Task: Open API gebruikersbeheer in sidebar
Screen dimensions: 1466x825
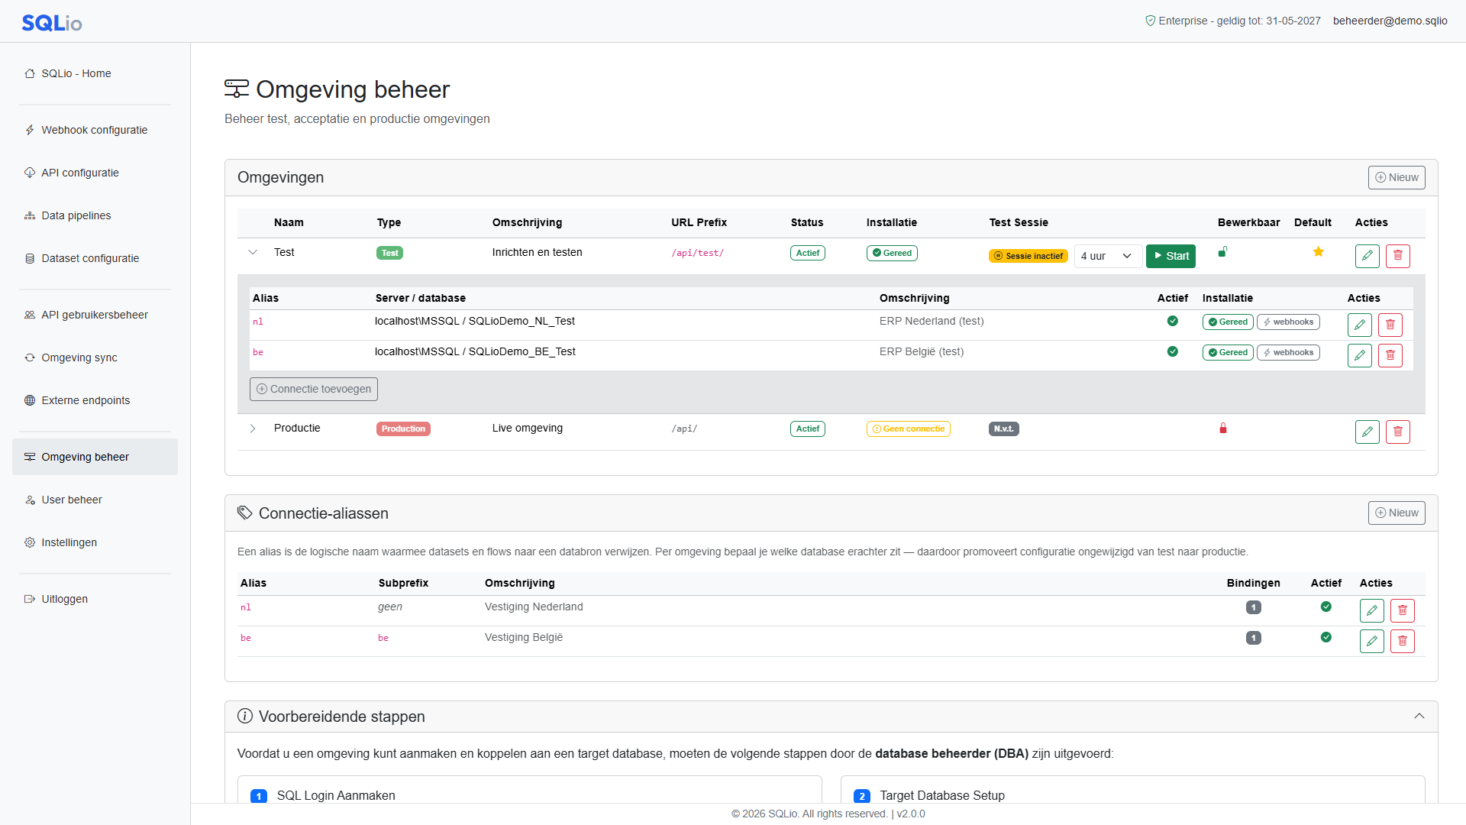Action: [x=95, y=315]
